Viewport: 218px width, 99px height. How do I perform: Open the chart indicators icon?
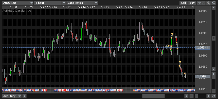click(x=208, y=3)
